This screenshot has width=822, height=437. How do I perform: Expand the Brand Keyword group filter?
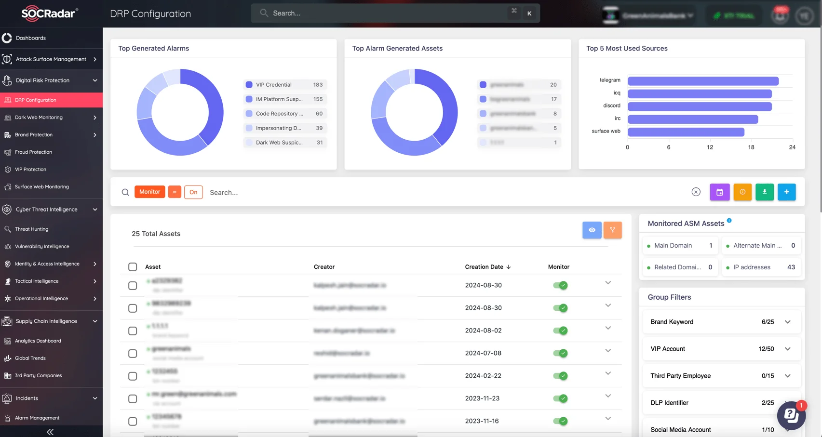[787, 322]
